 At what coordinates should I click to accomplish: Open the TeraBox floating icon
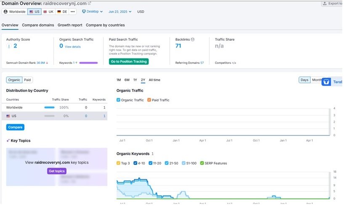[326, 82]
